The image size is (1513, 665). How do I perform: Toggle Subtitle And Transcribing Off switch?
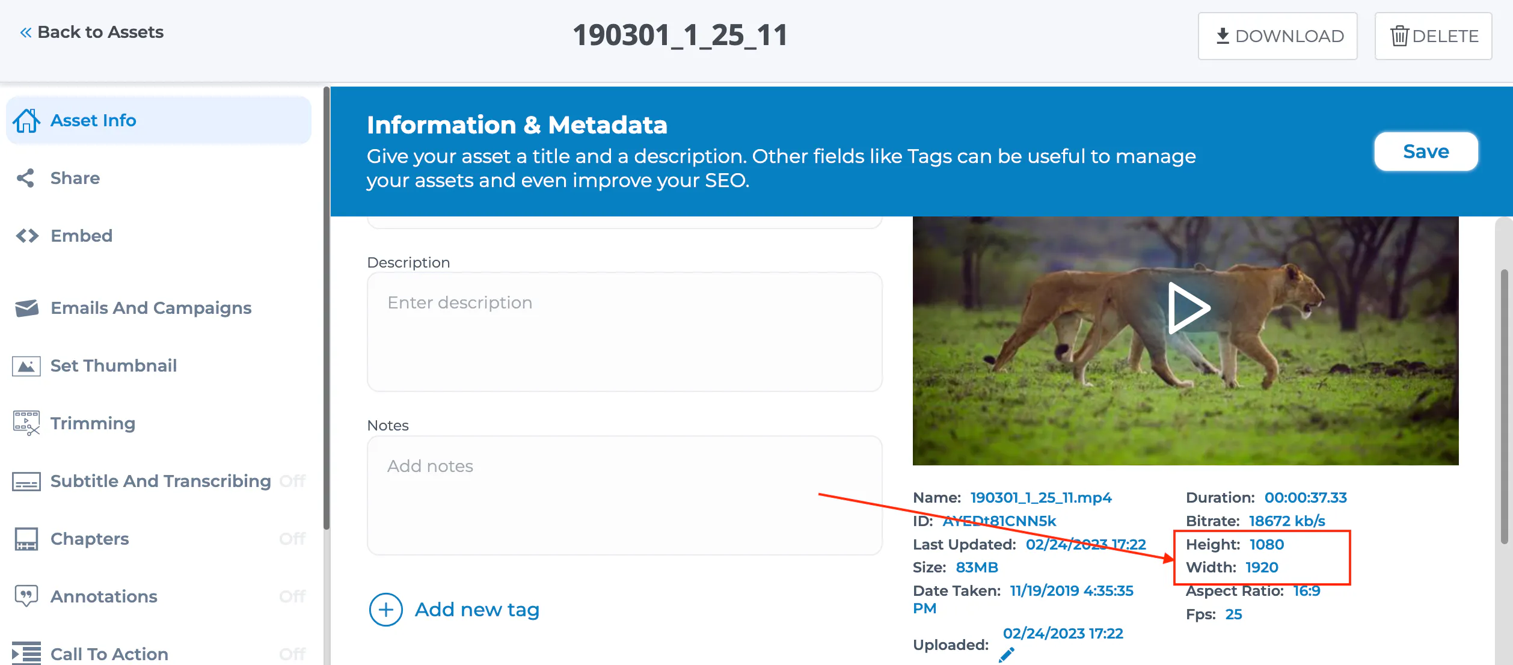coord(293,481)
